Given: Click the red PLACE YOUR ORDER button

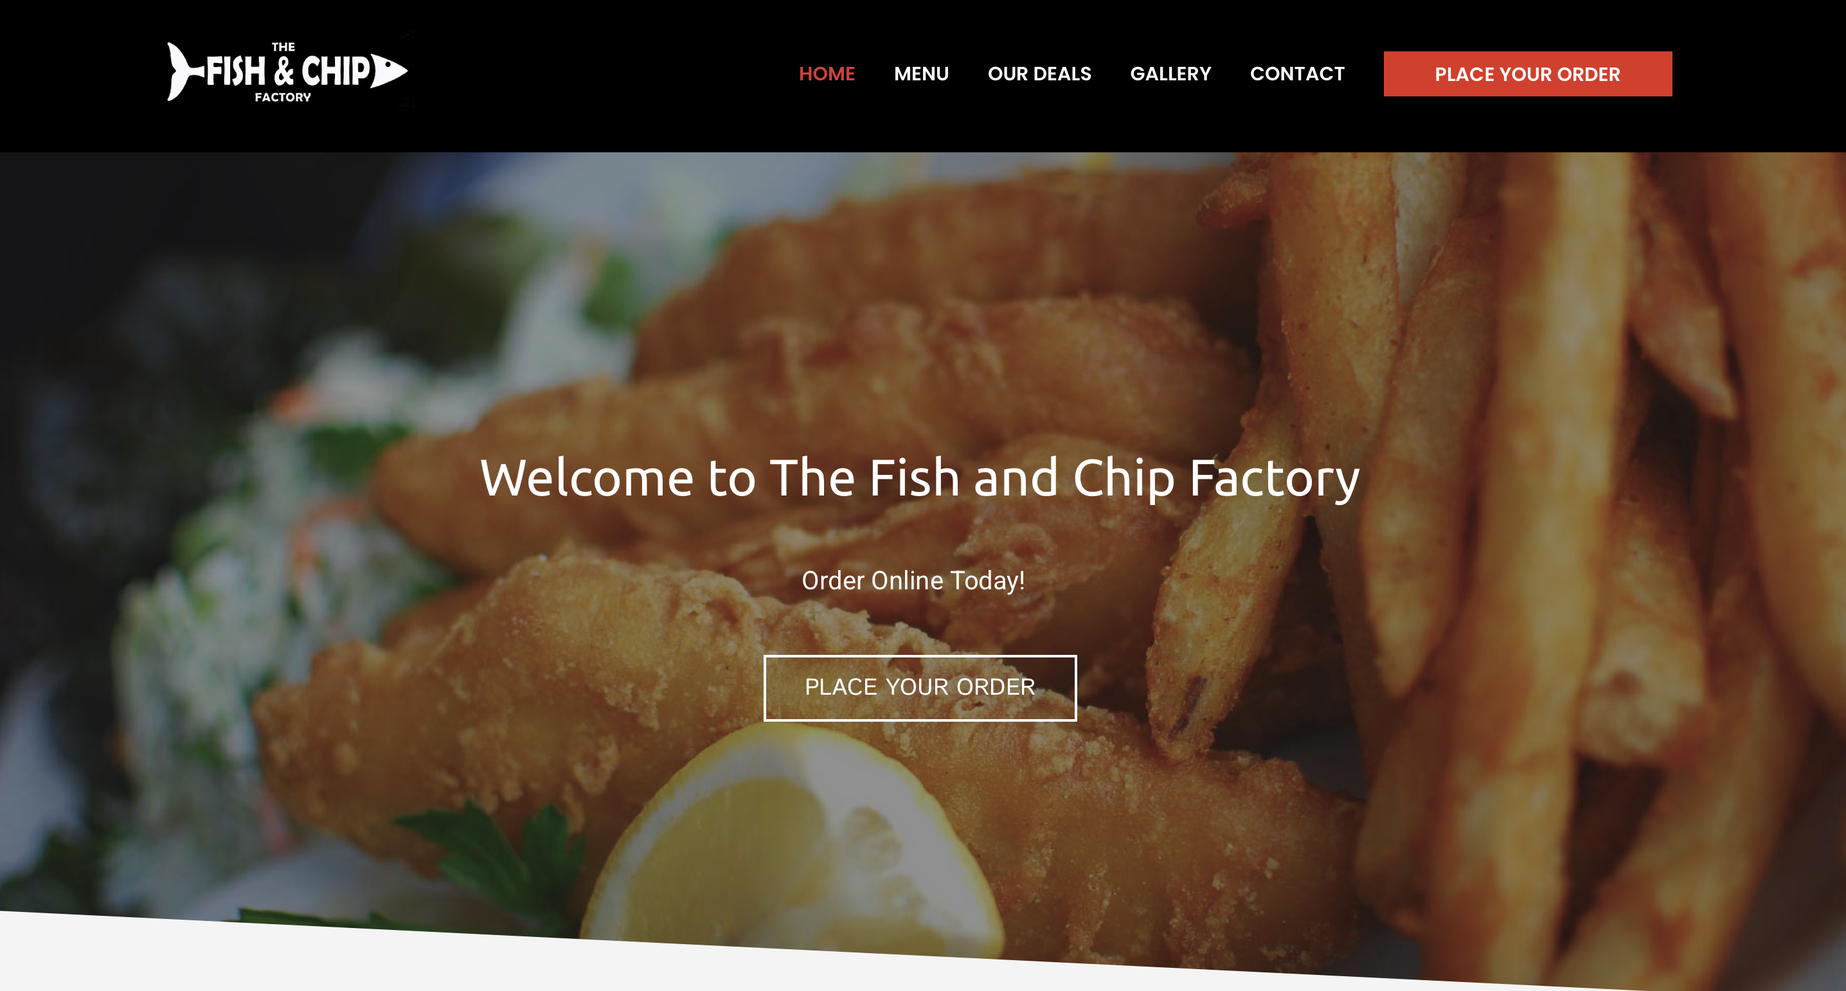Looking at the screenshot, I should pyautogui.click(x=1527, y=74).
